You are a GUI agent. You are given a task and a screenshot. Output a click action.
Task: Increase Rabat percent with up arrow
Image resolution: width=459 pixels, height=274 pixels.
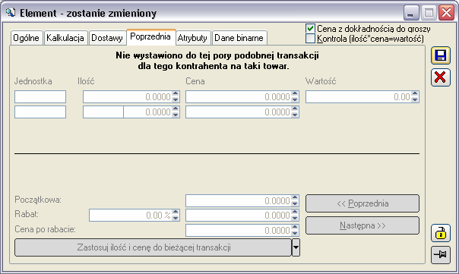click(x=176, y=213)
